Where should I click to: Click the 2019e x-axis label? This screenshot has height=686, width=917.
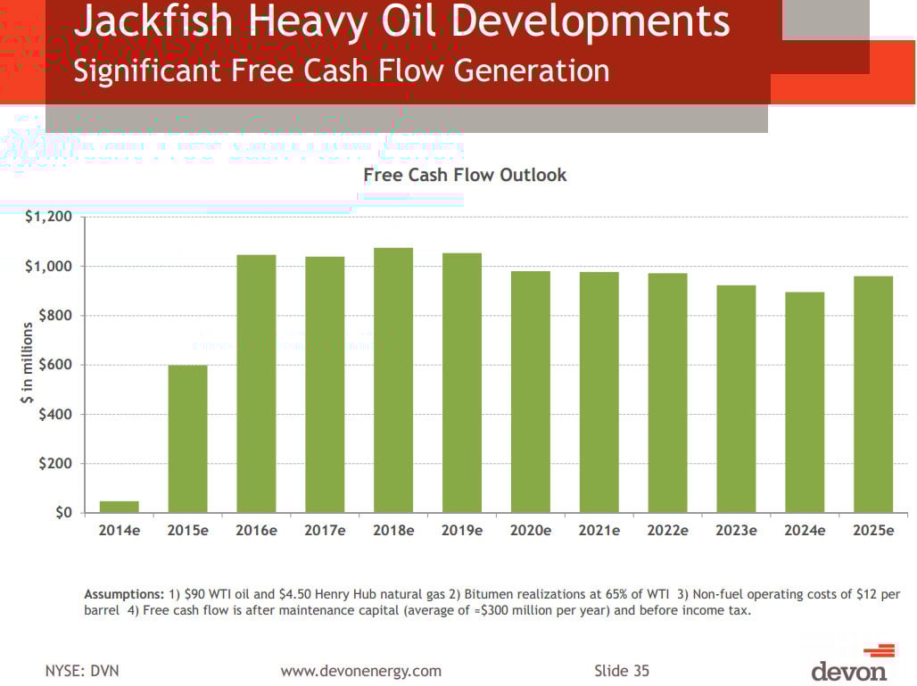(462, 530)
